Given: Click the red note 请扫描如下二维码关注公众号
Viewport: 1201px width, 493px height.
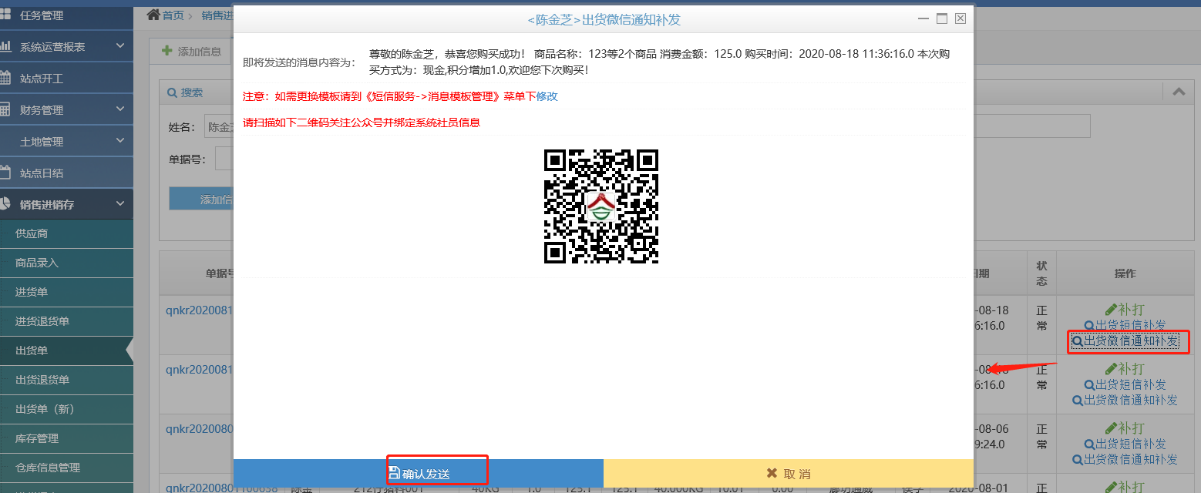Looking at the screenshot, I should click(x=361, y=122).
